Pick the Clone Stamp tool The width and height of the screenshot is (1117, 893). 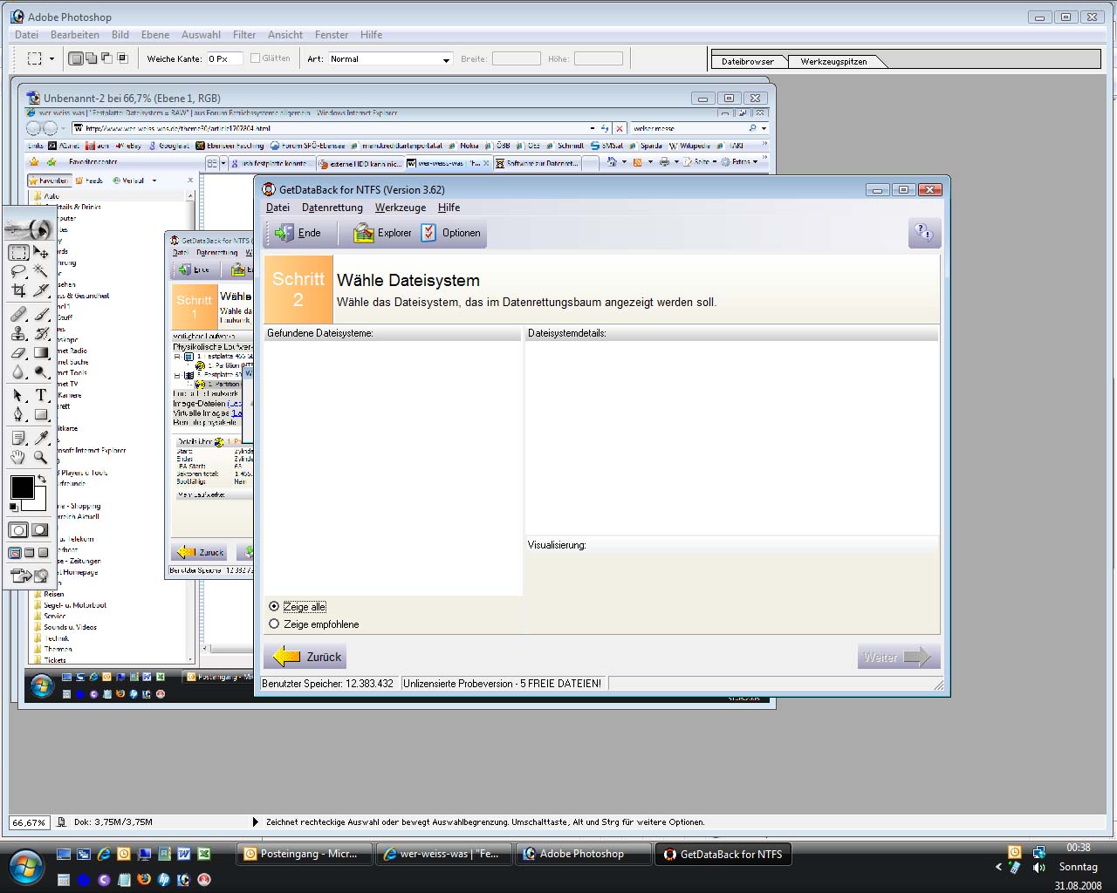coord(18,333)
